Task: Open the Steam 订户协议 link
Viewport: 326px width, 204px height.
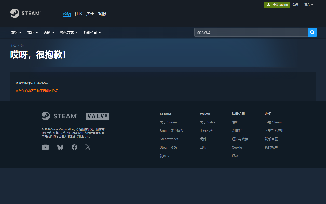Action: (172, 131)
